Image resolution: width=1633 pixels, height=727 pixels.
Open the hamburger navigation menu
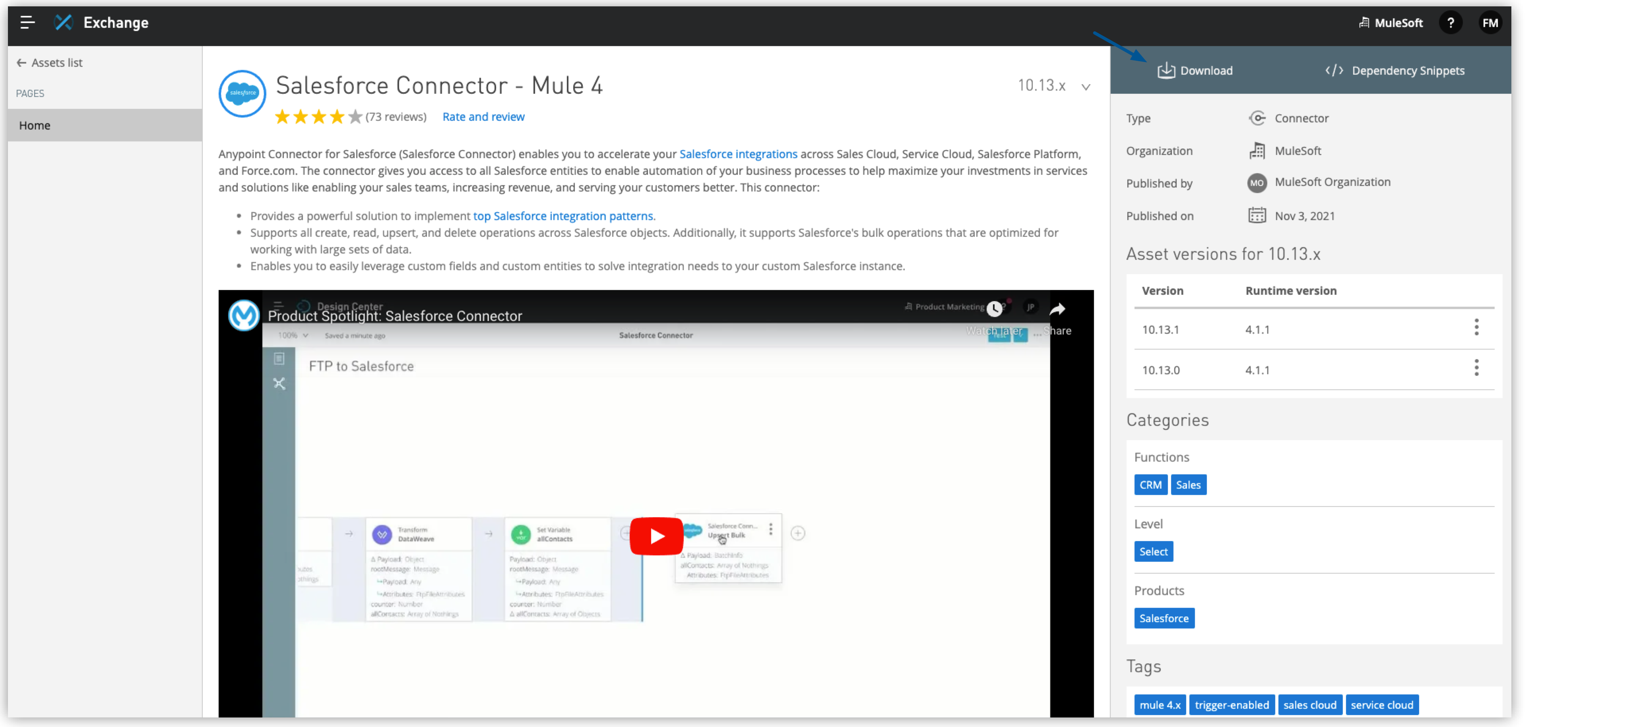[x=27, y=22]
